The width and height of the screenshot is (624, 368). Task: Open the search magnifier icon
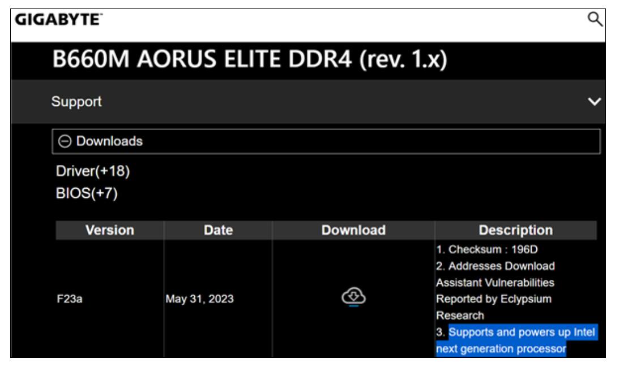pyautogui.click(x=595, y=19)
